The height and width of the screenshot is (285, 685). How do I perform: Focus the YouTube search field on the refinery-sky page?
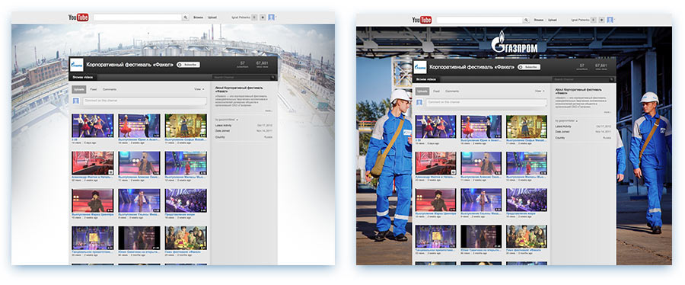pos(138,18)
